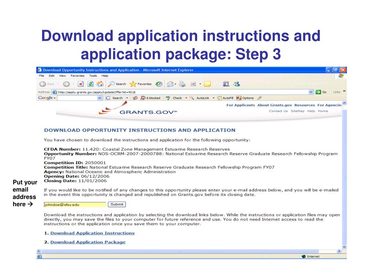
Task: Click the Resources navigation link
Action: click(304, 105)
